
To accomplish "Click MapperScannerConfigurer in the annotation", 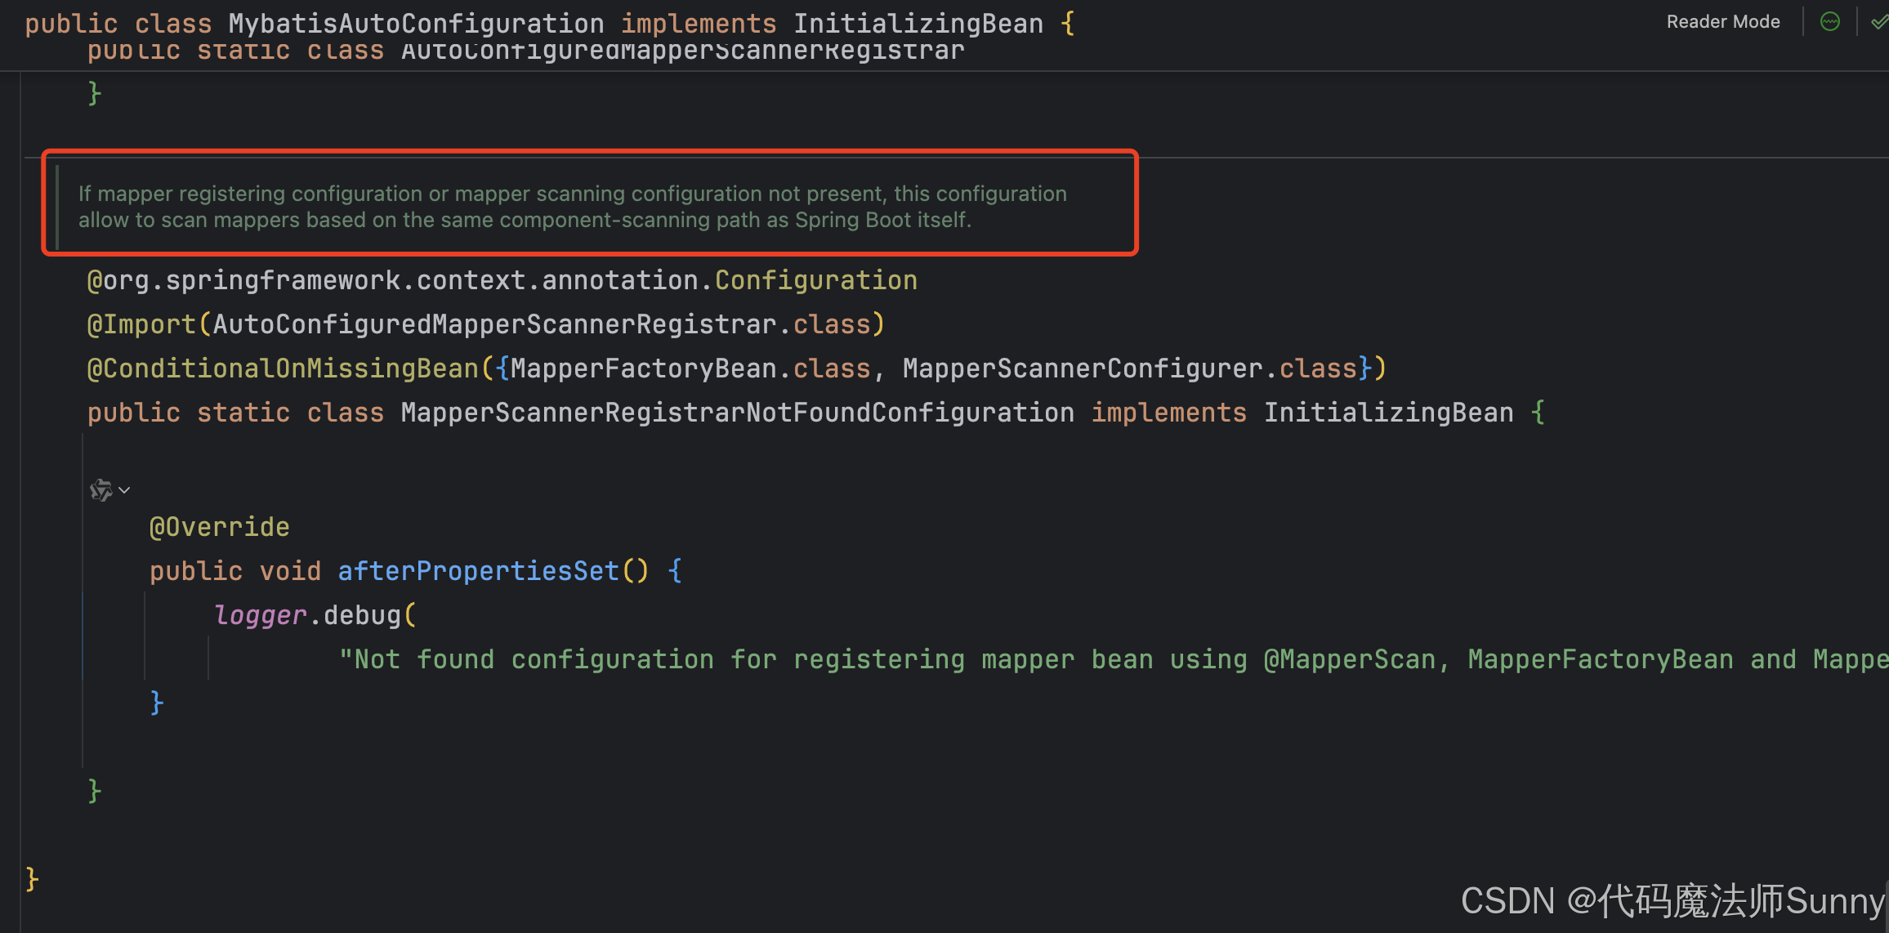I will coord(1083,368).
